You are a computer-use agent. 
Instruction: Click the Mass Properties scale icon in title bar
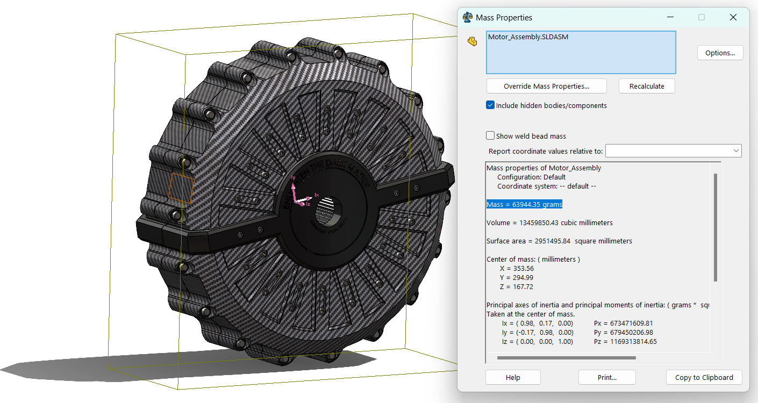tap(468, 18)
